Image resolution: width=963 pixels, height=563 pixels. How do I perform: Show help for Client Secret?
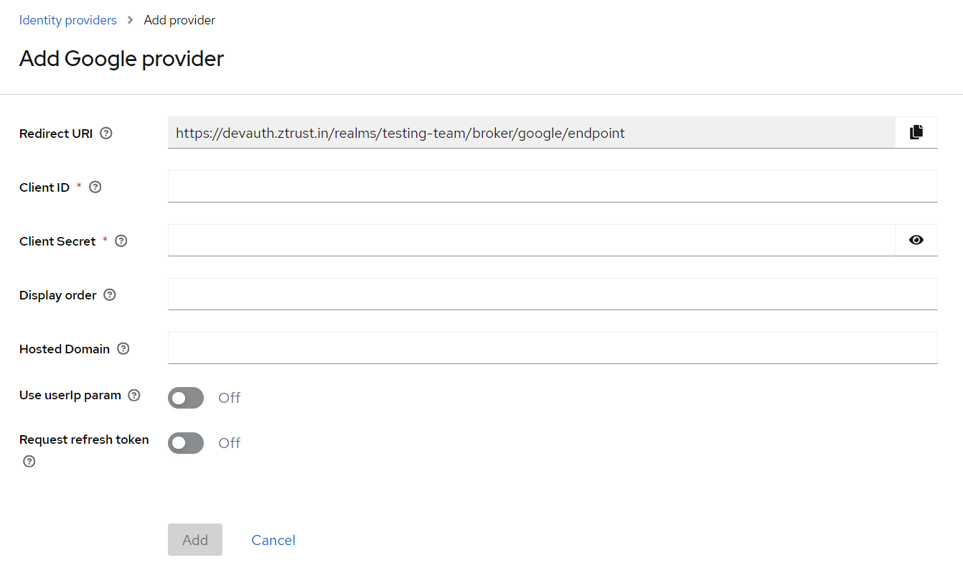(121, 241)
